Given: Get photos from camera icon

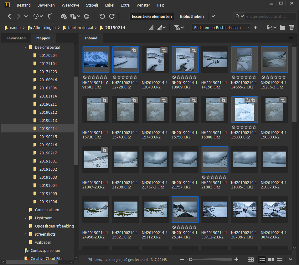Looking at the screenshot, I should 64,16.
